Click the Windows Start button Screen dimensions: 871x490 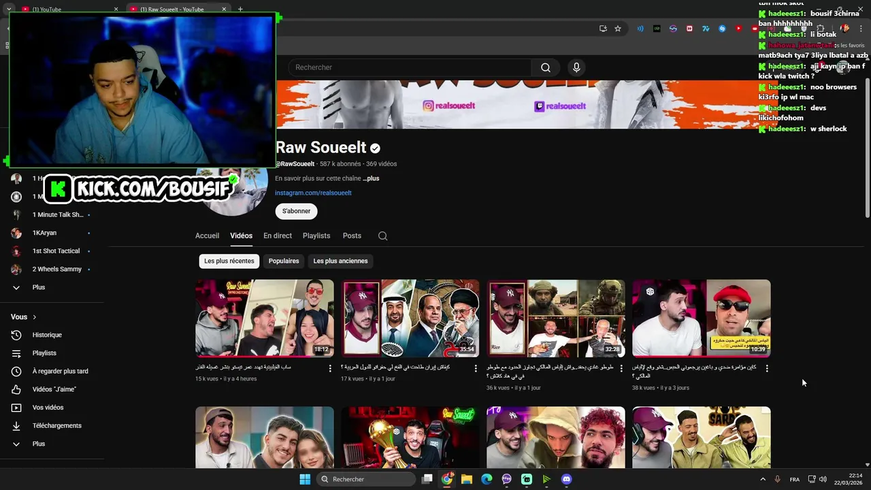click(305, 479)
